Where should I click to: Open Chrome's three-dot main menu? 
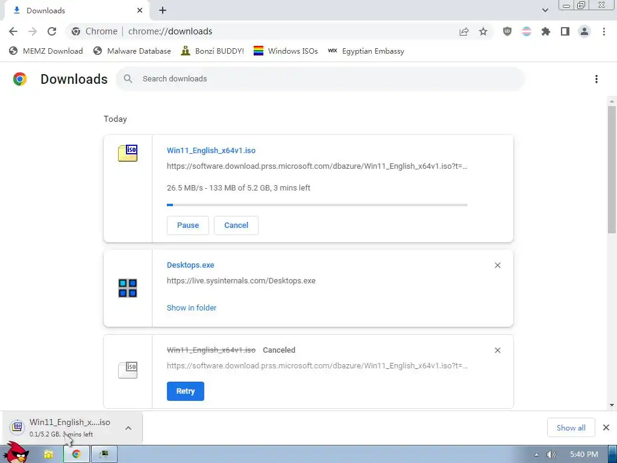pos(604,31)
